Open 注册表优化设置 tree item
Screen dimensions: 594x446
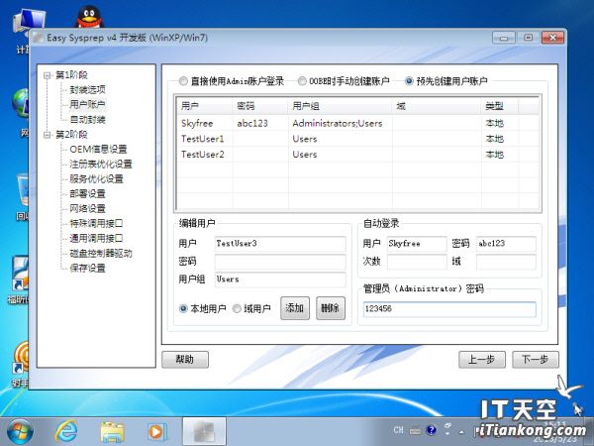[x=101, y=164]
